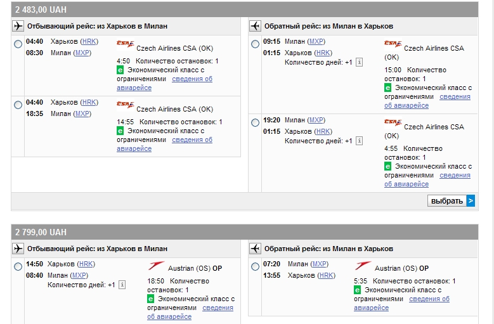The height and width of the screenshot is (324, 494).
Task: Click the green economy icon on the 19:20 return flight
Action: [x=388, y=166]
